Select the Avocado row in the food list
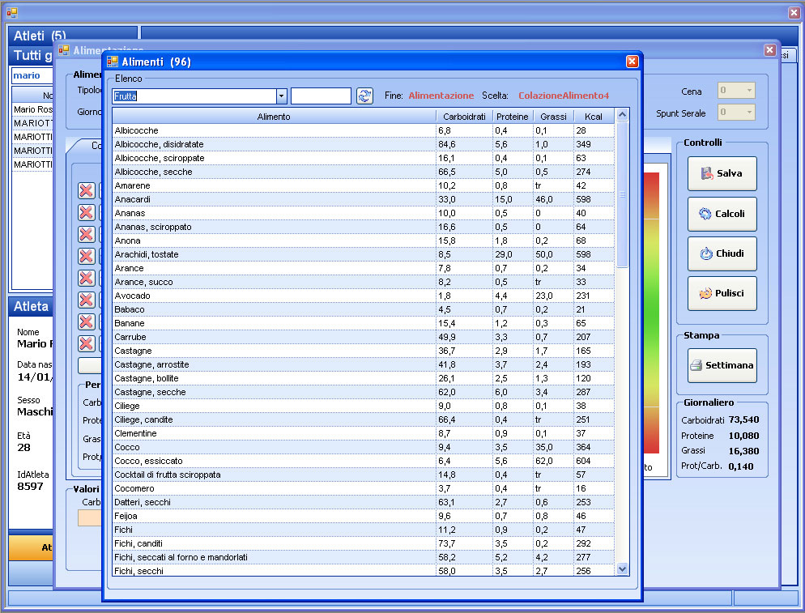Screen dimensions: 805x613 click(x=274, y=296)
